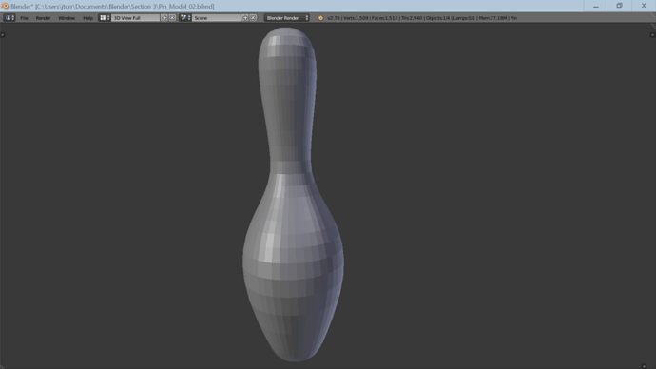Click the Scene name field
The image size is (656, 369).
click(x=217, y=17)
